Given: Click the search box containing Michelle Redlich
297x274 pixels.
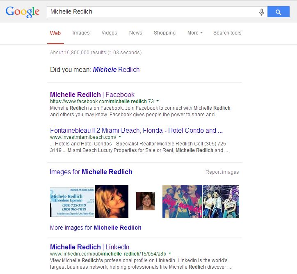Looking at the screenshot, I should click(152, 12).
